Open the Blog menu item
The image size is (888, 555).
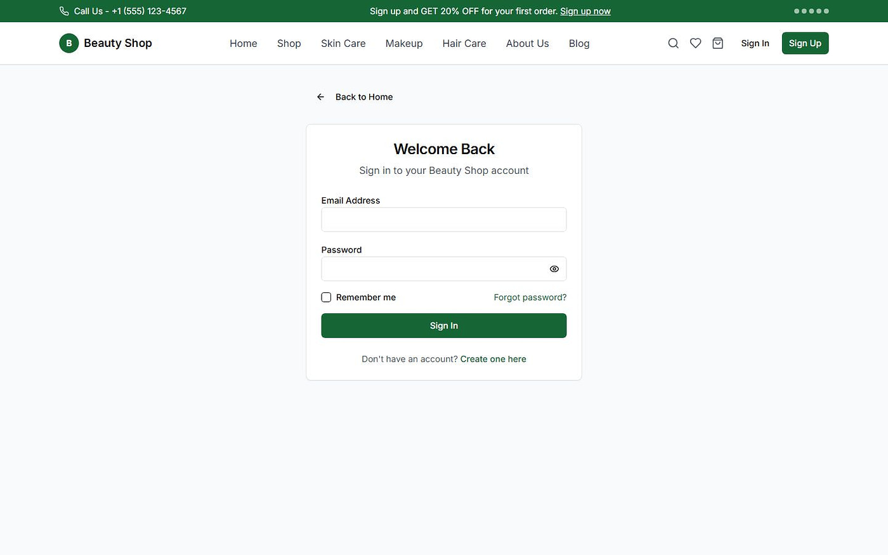[x=579, y=43]
